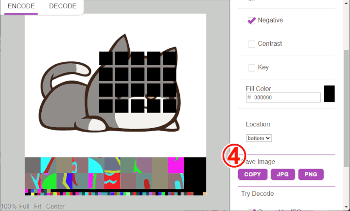Screen dimensions: 350x211
Task: Click the right panel vertical scrollbar
Action: click(346, 109)
